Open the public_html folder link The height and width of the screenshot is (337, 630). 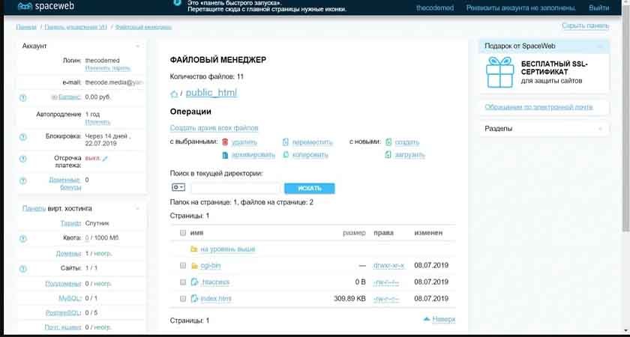point(211,93)
